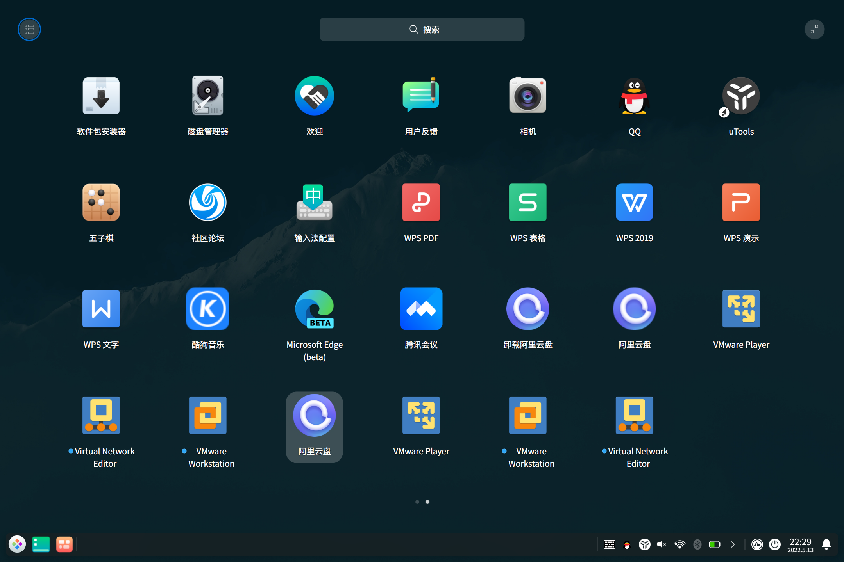
Task: Unmute the system volume in the tray
Action: [x=662, y=544]
